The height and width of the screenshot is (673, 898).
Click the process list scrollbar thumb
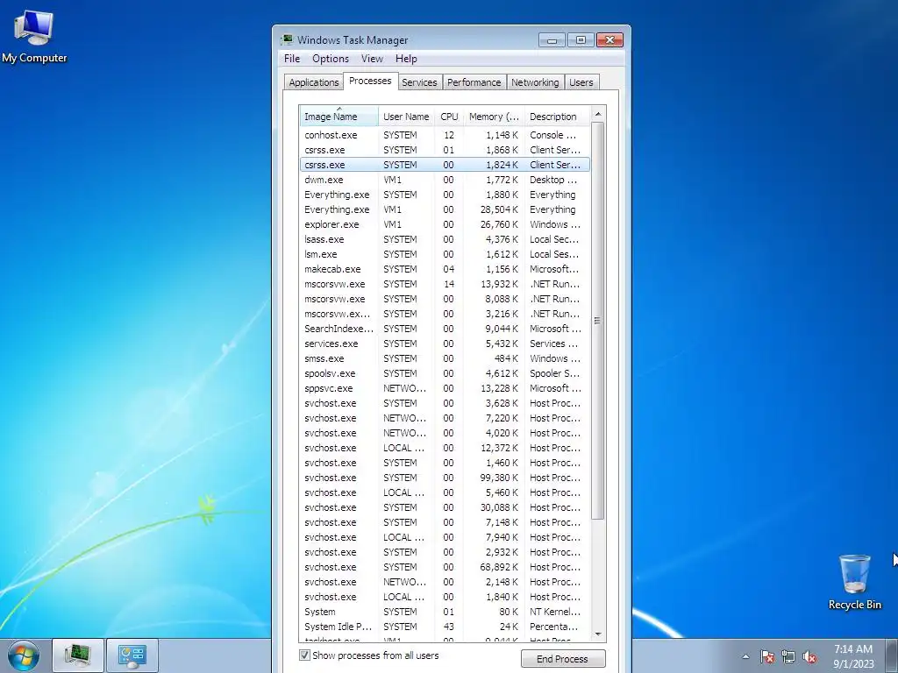[598, 321]
